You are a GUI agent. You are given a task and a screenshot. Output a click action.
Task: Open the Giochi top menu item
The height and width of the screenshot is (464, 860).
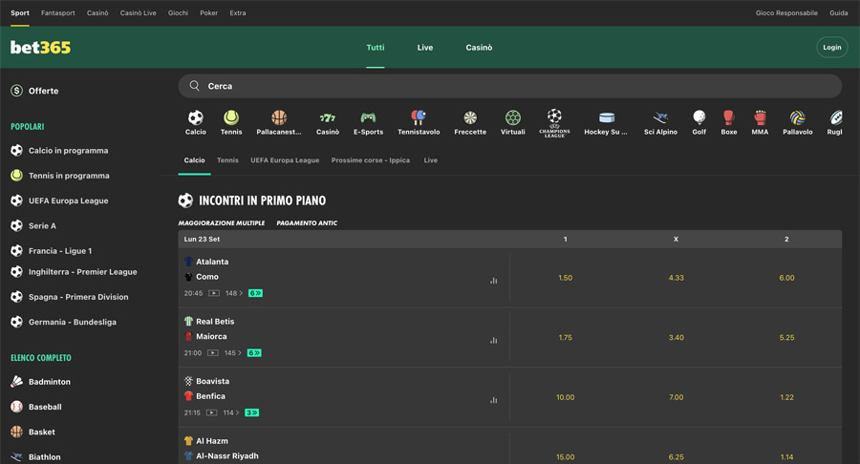pos(178,12)
